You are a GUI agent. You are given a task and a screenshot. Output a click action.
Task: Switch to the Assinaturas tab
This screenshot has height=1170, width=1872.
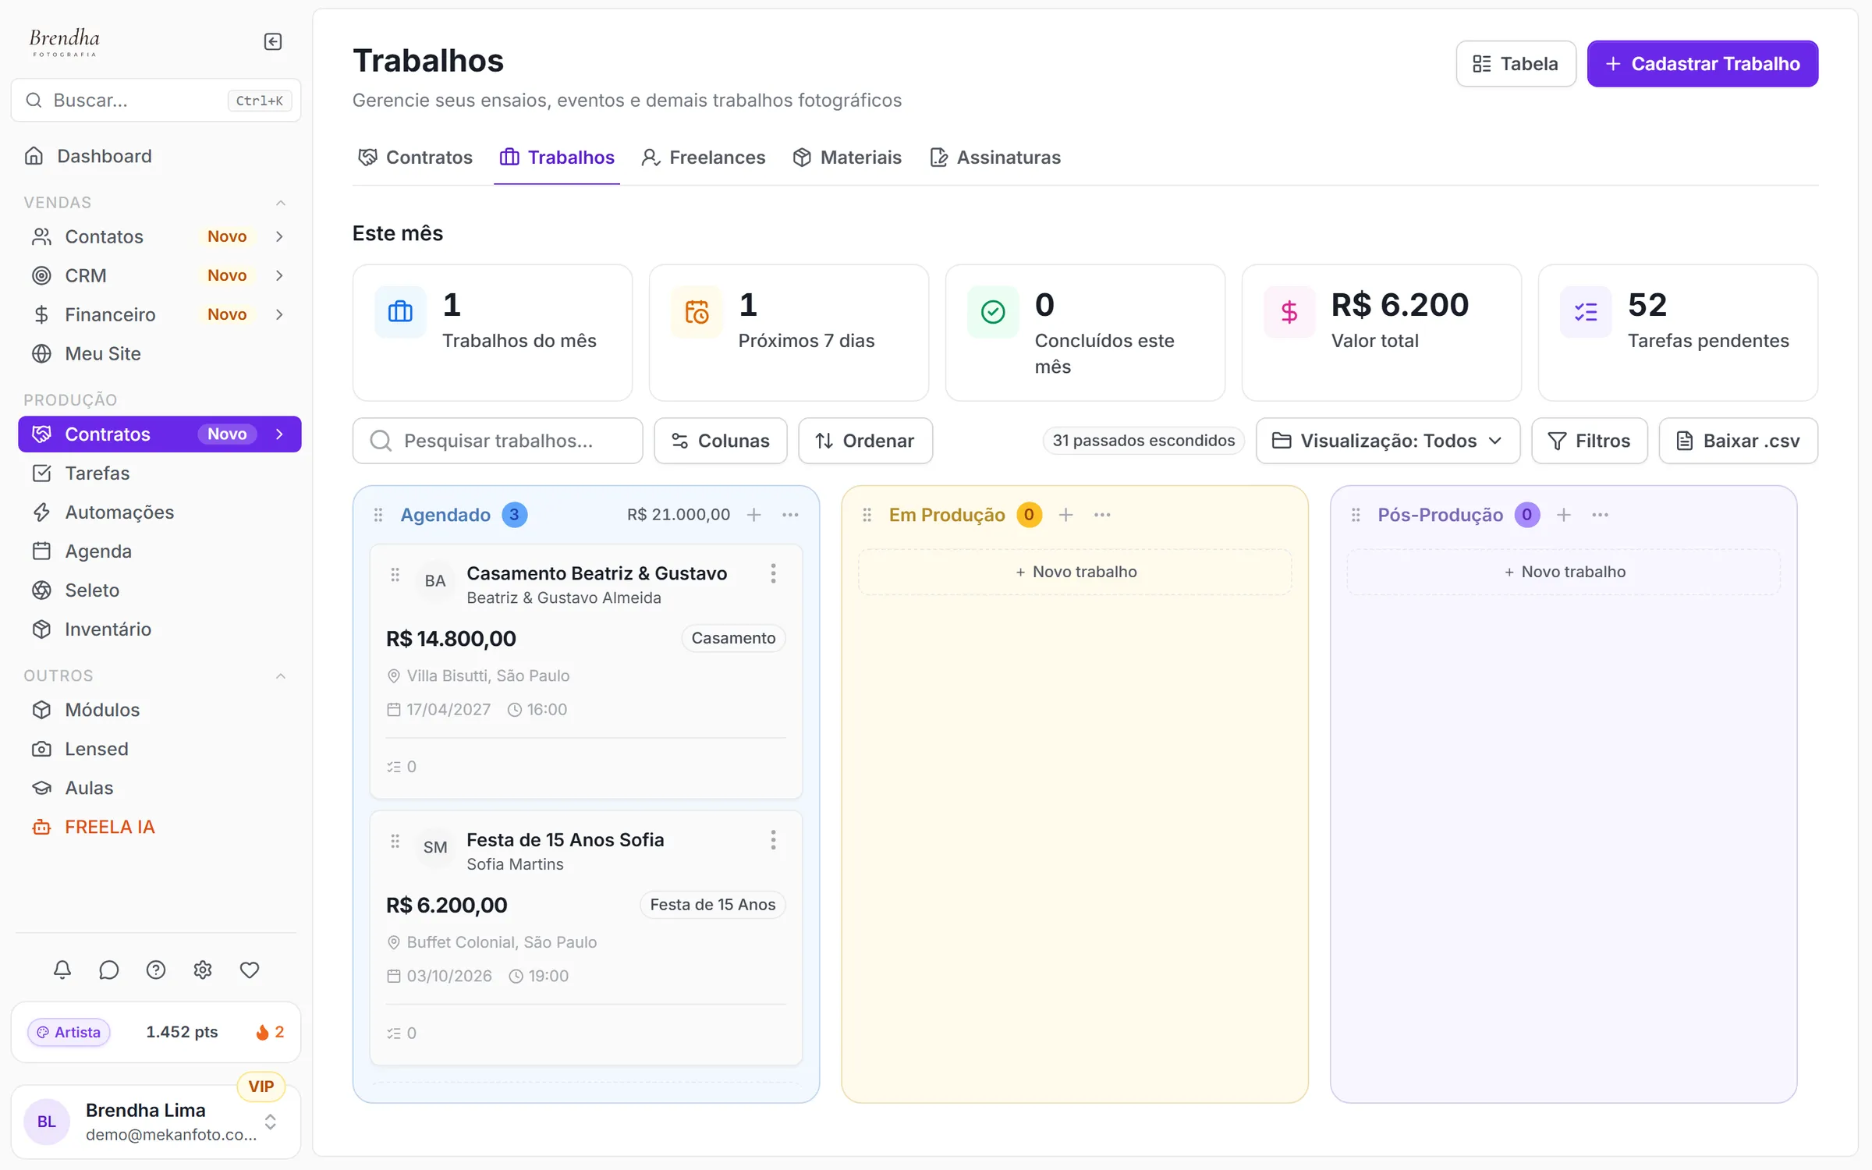(x=995, y=158)
